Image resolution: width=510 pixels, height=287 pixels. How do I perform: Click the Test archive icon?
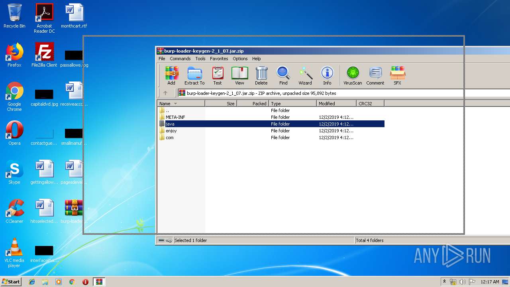coord(218,76)
